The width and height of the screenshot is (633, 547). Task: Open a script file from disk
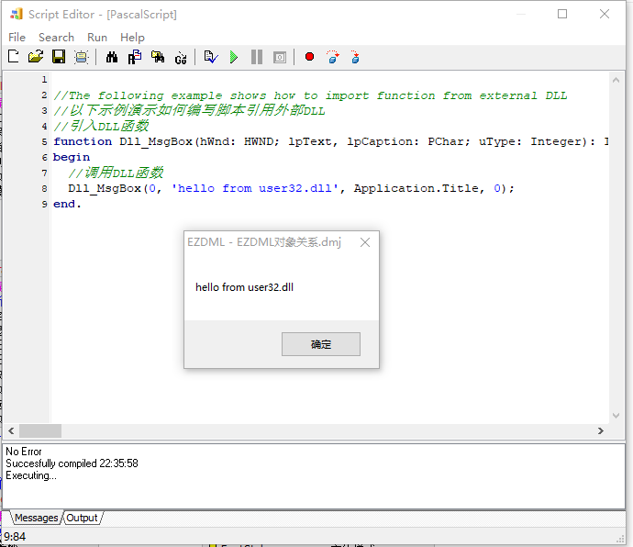pyautogui.click(x=36, y=57)
